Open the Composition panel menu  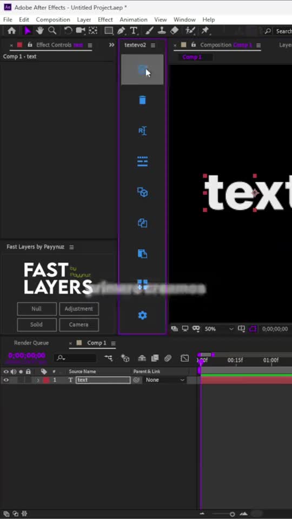[x=258, y=45]
